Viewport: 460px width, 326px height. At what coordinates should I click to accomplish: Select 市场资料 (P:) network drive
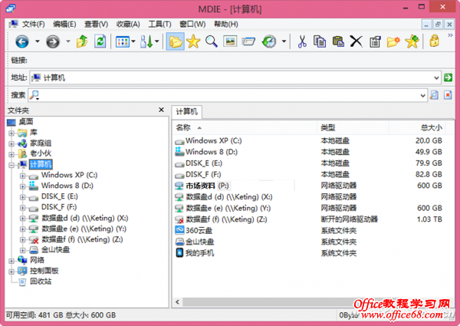tap(207, 186)
